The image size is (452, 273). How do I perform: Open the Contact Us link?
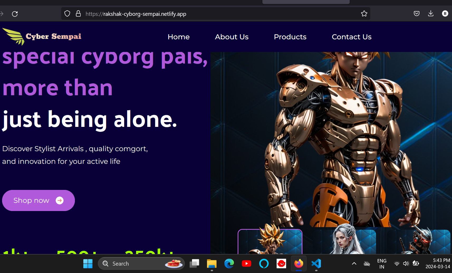(x=352, y=37)
